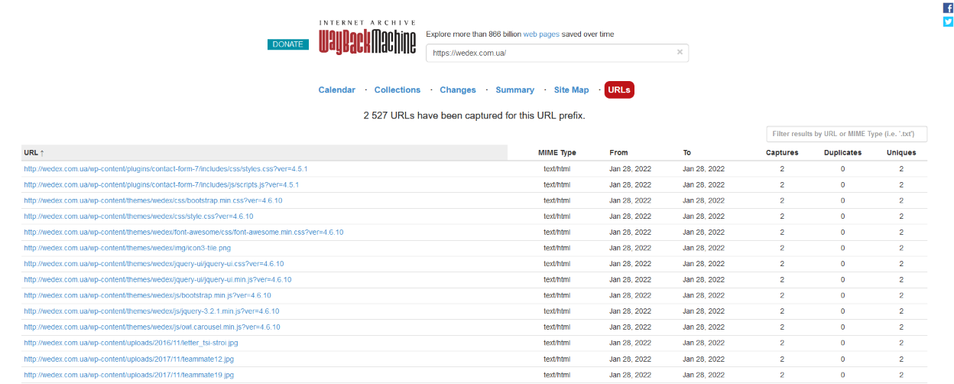
Task: Open the jquery-3.2.1.min.js URL link
Action: (x=151, y=311)
